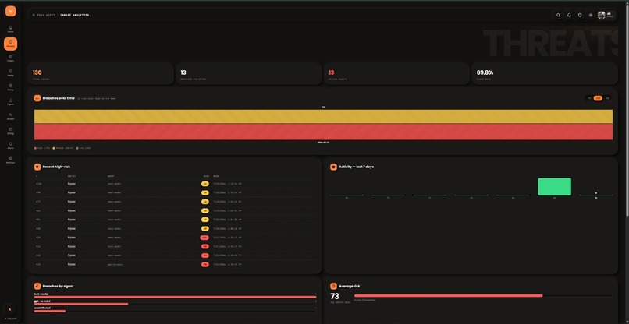Click the 73 average risk value
The width and height of the screenshot is (629, 324).
point(335,297)
